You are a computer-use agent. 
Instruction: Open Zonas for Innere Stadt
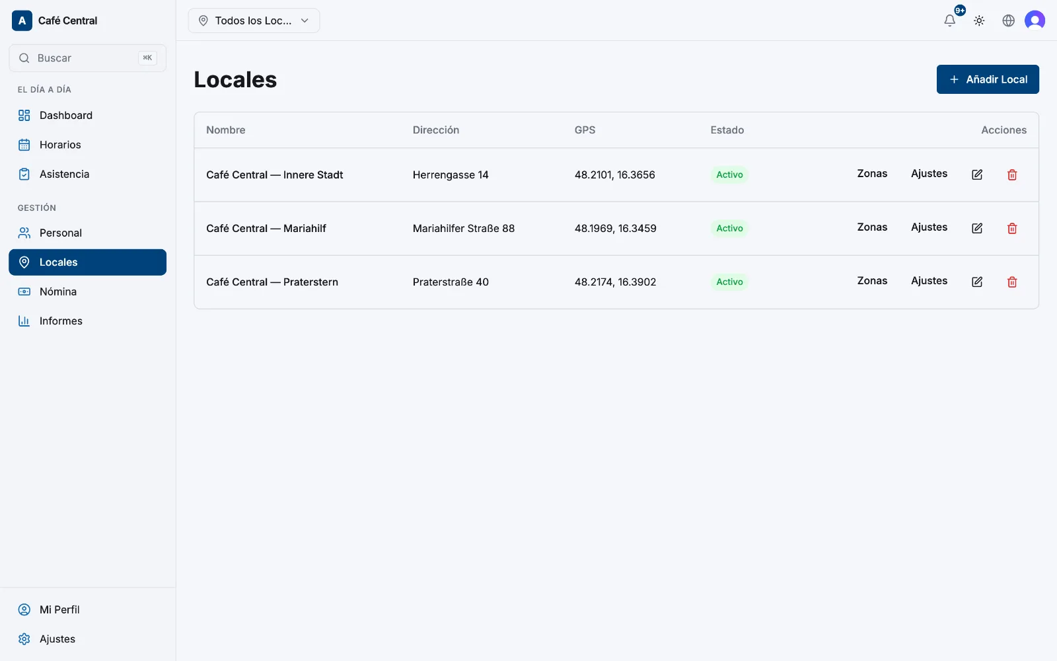pyautogui.click(x=872, y=174)
